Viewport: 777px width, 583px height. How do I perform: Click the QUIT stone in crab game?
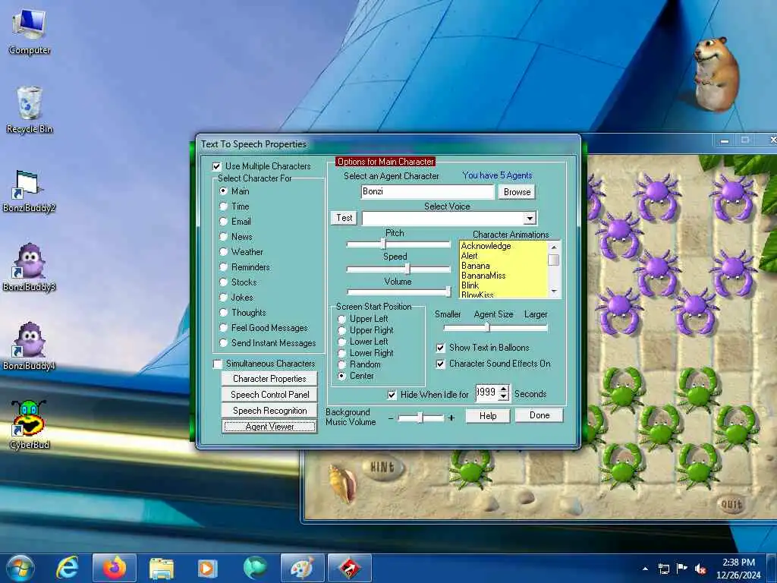point(731,505)
